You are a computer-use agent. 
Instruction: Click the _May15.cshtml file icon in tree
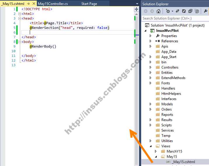168,162
